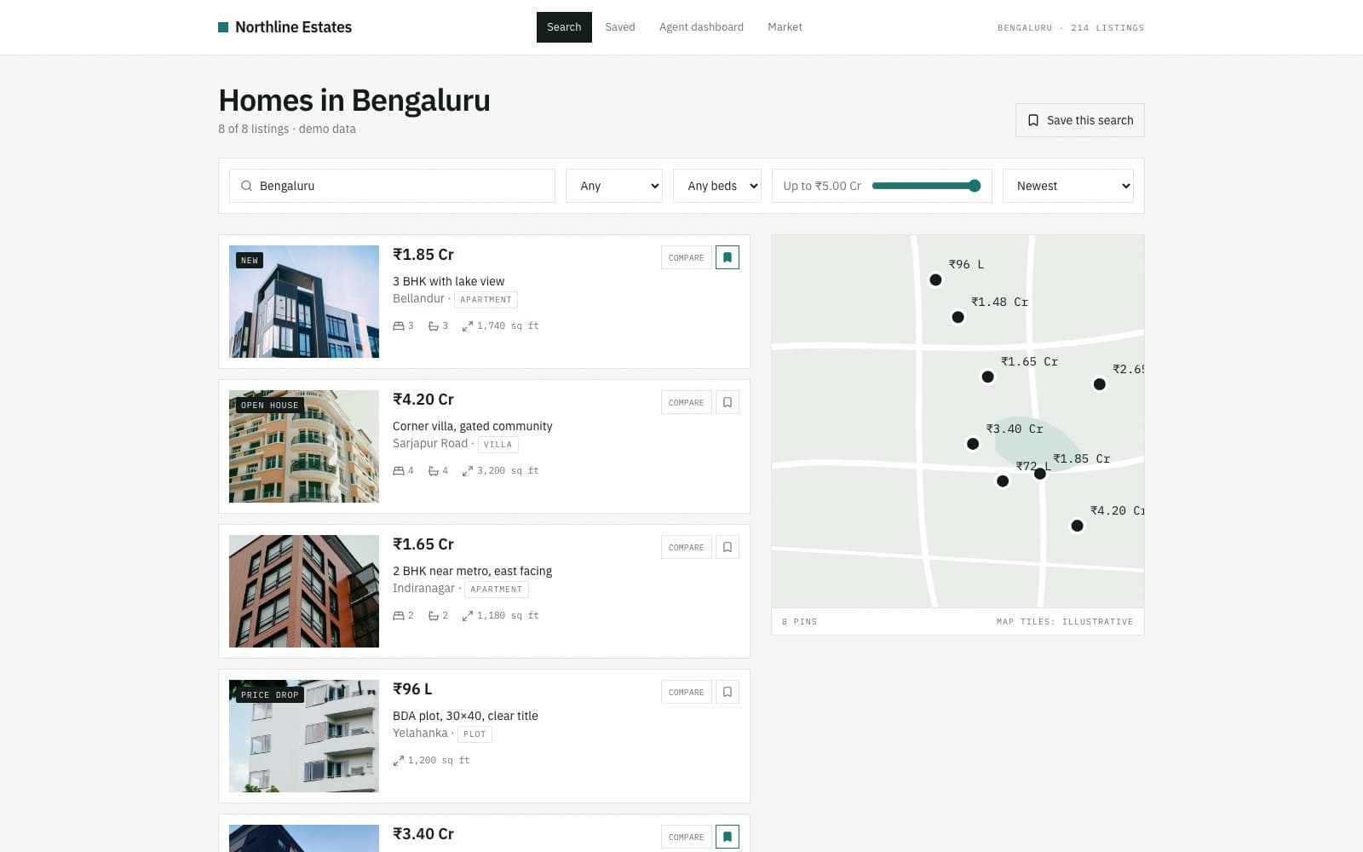Viewport: 1363px width, 852px height.
Task: Click the VILLA tag on Sarjapur Road listing
Action: tap(497, 445)
